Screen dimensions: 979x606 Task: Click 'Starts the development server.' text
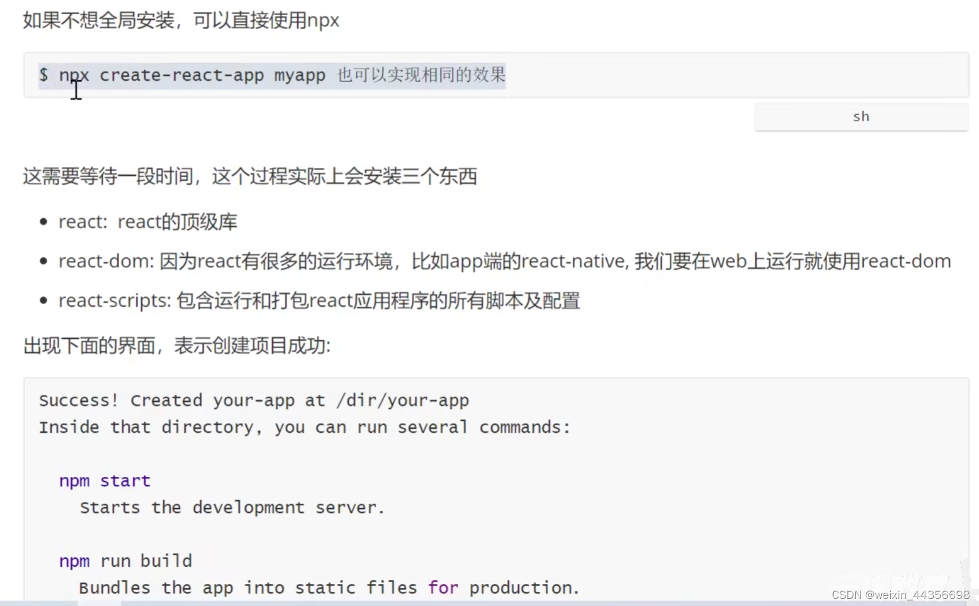coord(232,508)
